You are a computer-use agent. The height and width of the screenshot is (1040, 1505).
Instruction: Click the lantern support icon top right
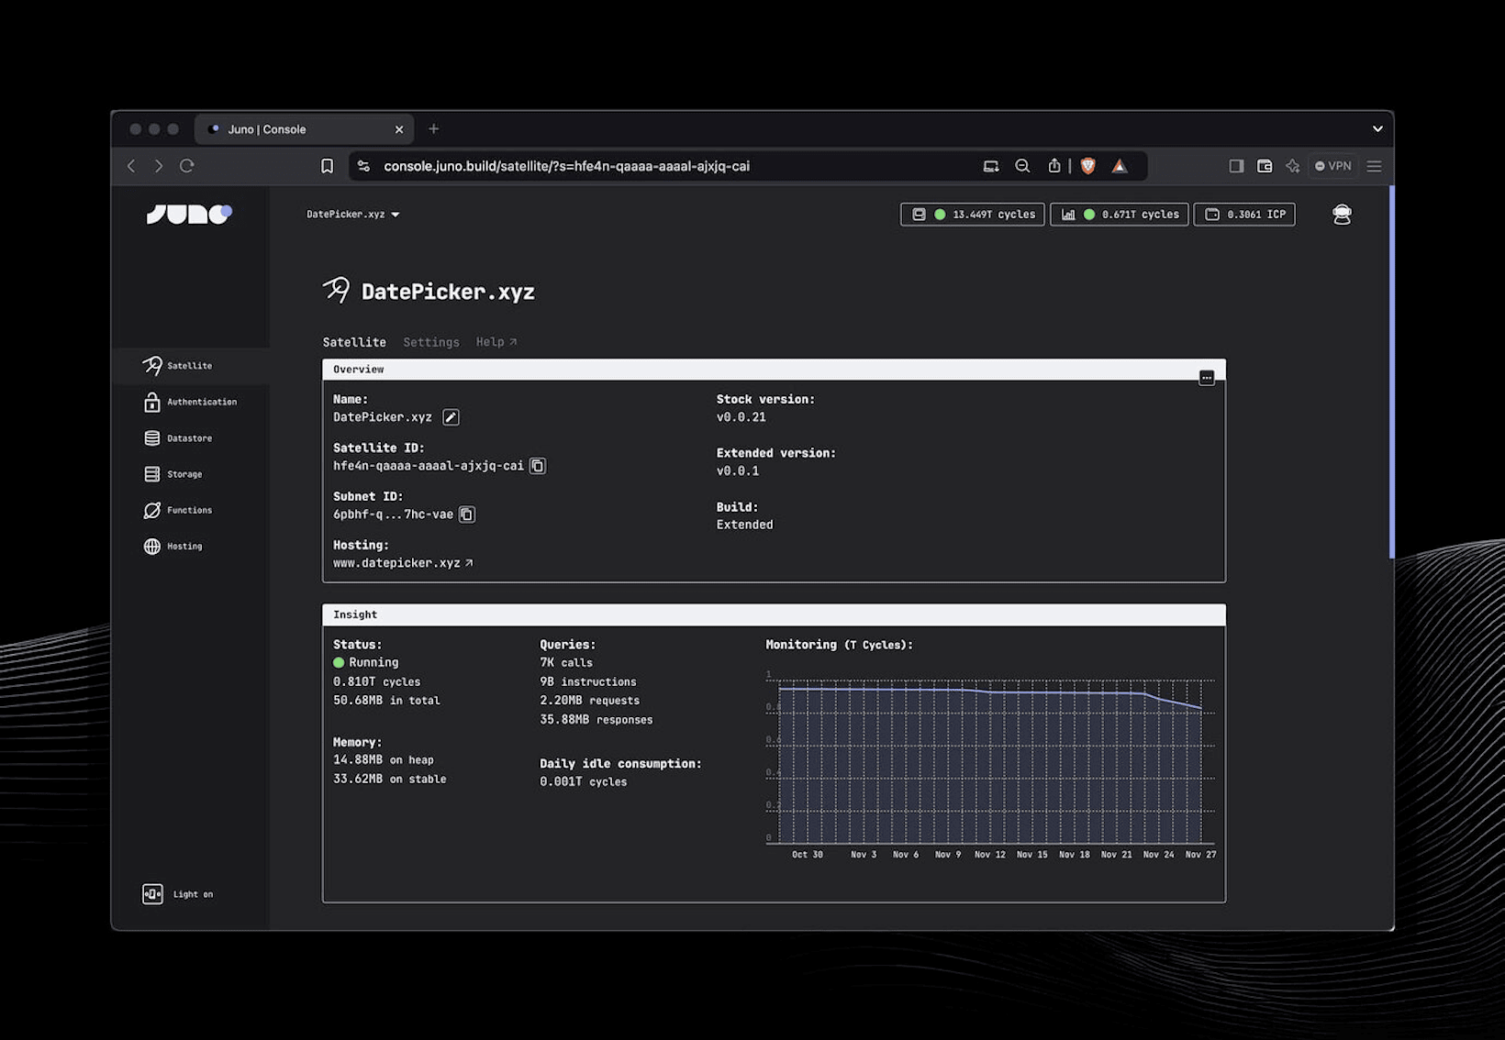1341,214
